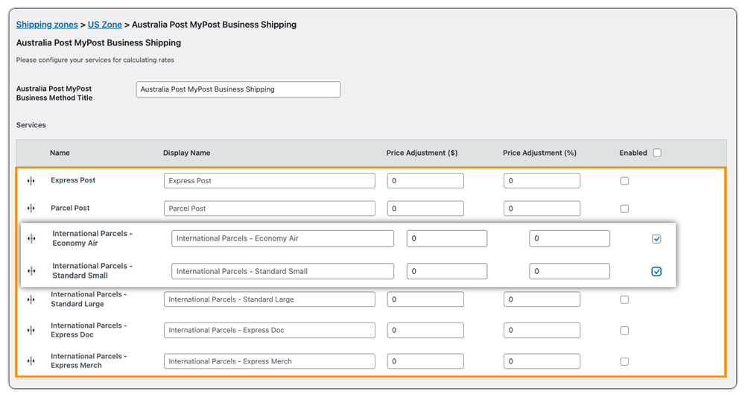The image size is (745, 397).
Task: Click Standard Small price adjustment dollar field
Action: pyautogui.click(x=446, y=271)
